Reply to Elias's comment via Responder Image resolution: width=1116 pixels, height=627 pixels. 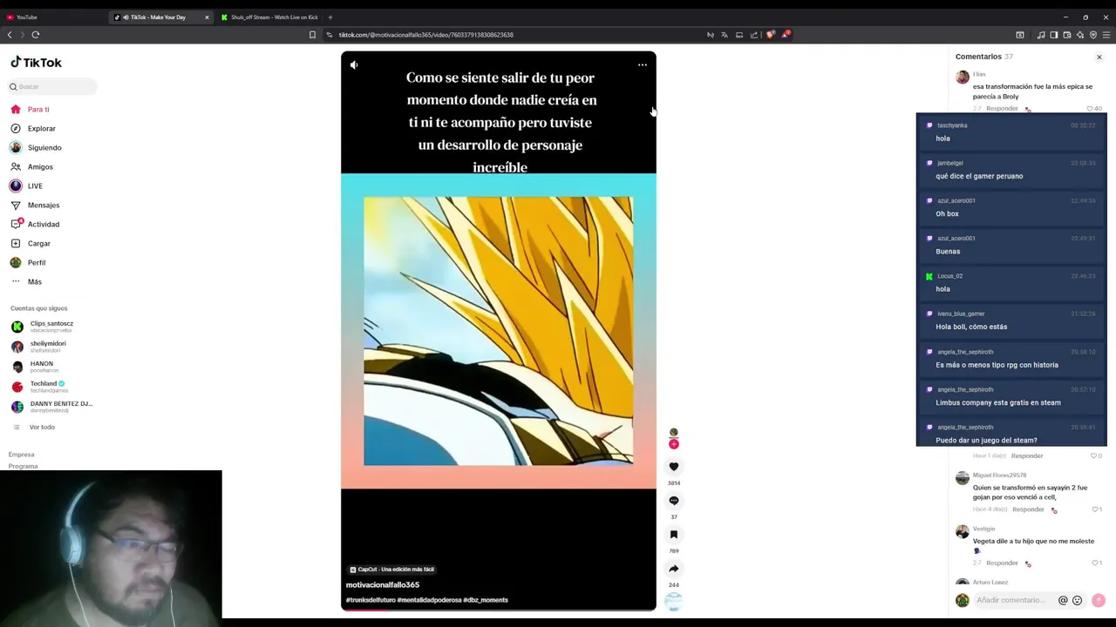1002,109
